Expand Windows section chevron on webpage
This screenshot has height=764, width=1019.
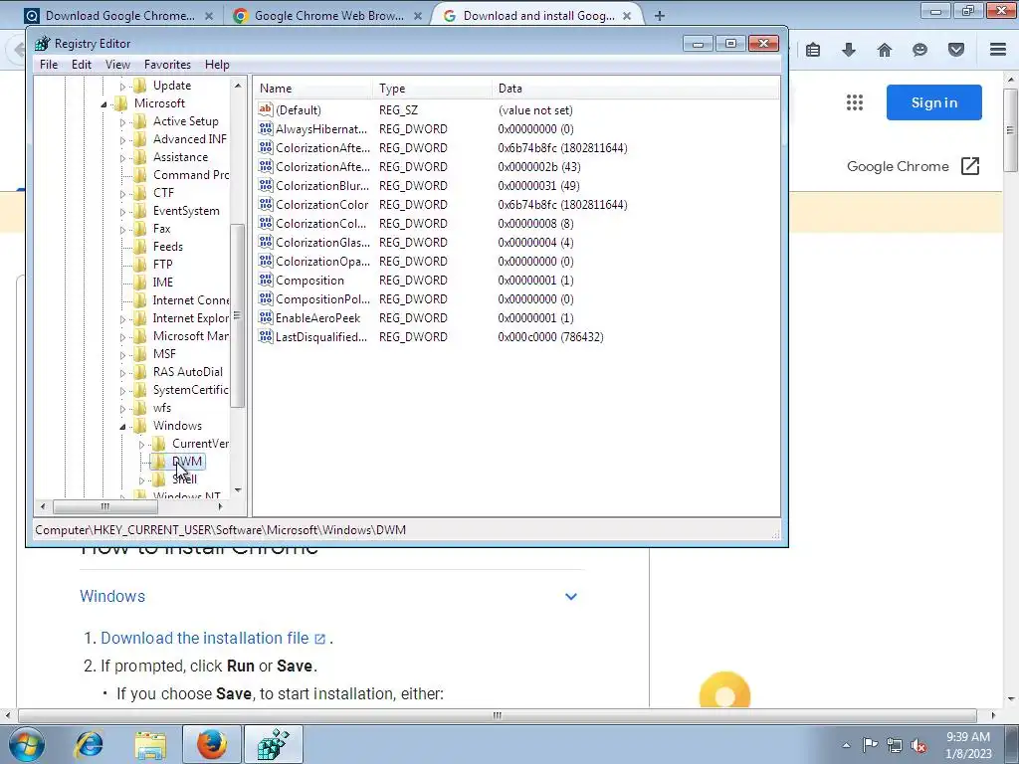pyautogui.click(x=570, y=597)
